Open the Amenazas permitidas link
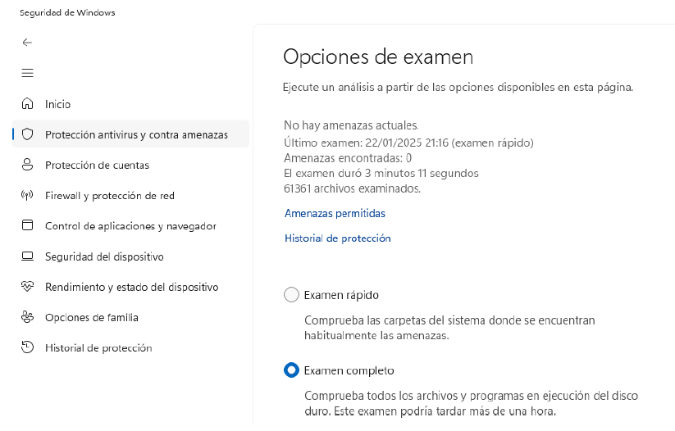This screenshot has width=675, height=431. point(335,213)
